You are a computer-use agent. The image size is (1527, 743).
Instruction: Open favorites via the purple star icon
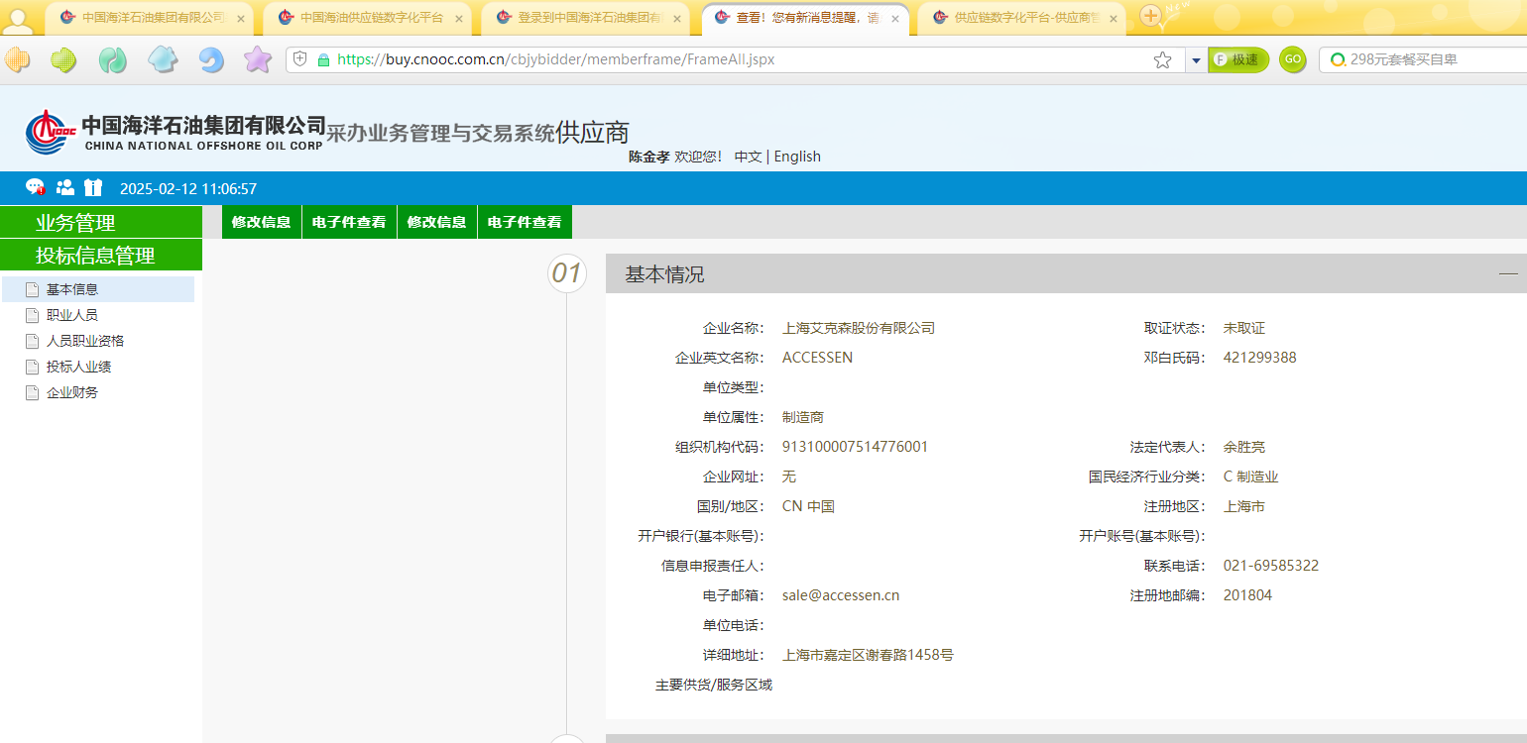click(258, 60)
